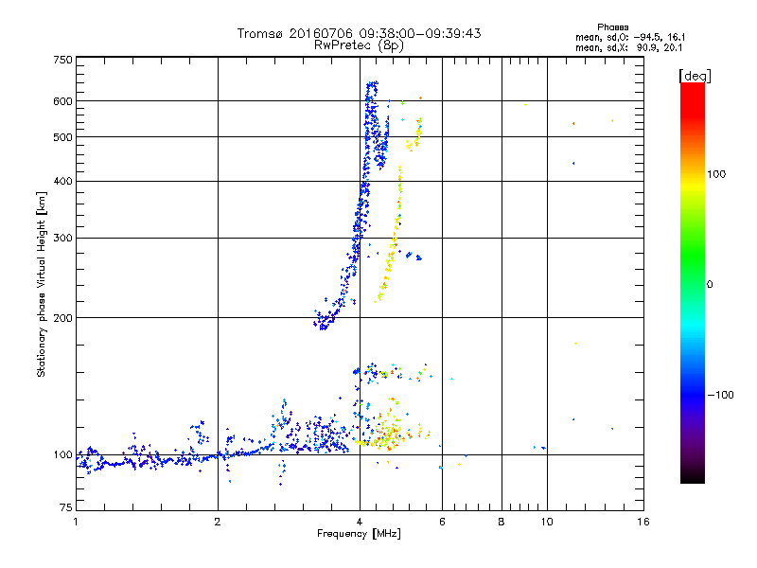The image size is (757, 568).
Task: Click the '500' y-axis tick label
Action: [62, 137]
